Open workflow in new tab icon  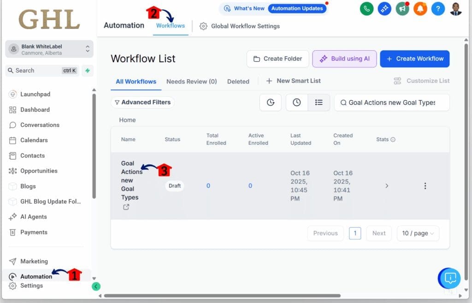coord(126,208)
